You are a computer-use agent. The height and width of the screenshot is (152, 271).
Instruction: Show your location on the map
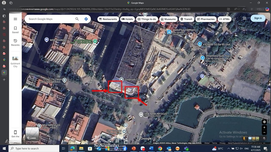tap(264, 122)
